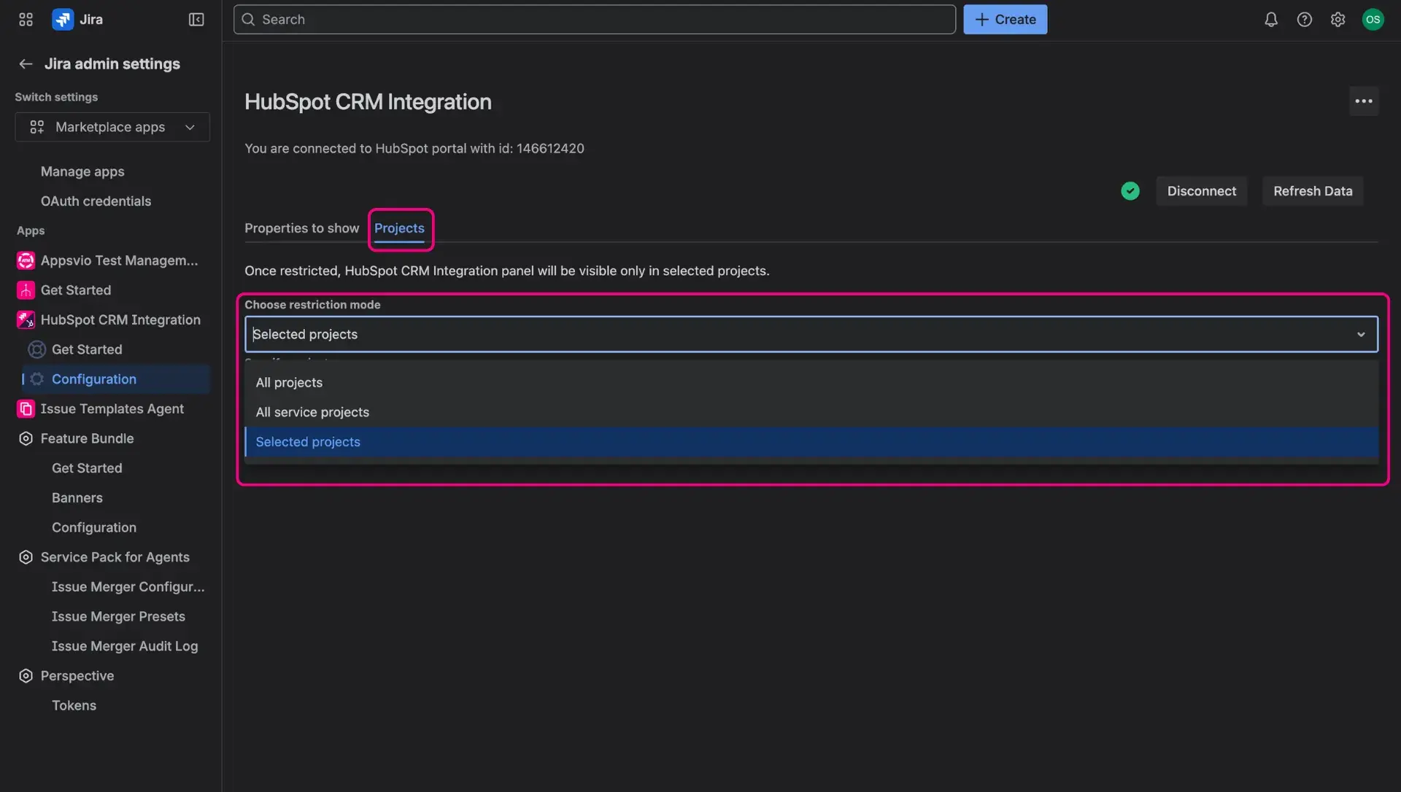
Task: Click the Refresh Data button
Action: [1312, 190]
